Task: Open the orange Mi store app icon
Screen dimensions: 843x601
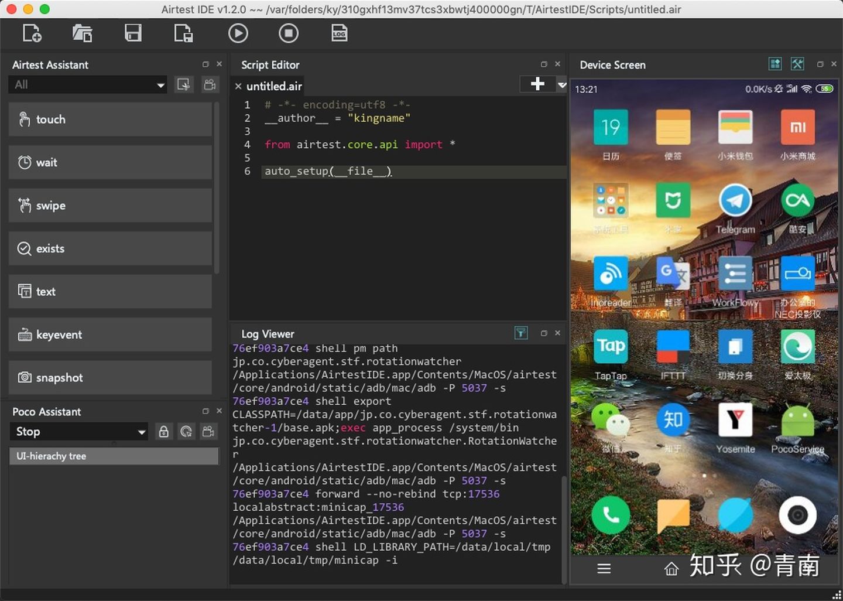Action: point(797,127)
